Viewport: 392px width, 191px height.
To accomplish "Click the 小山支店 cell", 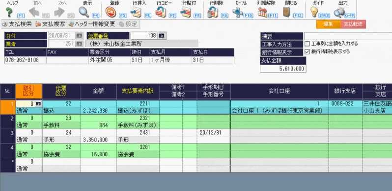I will [377, 111].
